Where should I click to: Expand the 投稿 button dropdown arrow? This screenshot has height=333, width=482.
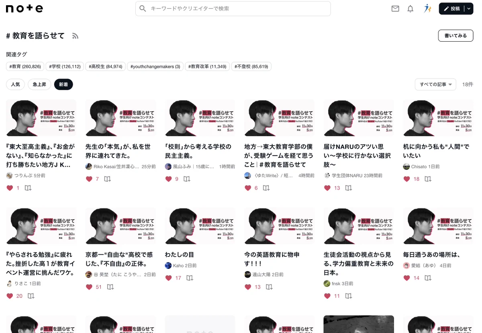[469, 8]
